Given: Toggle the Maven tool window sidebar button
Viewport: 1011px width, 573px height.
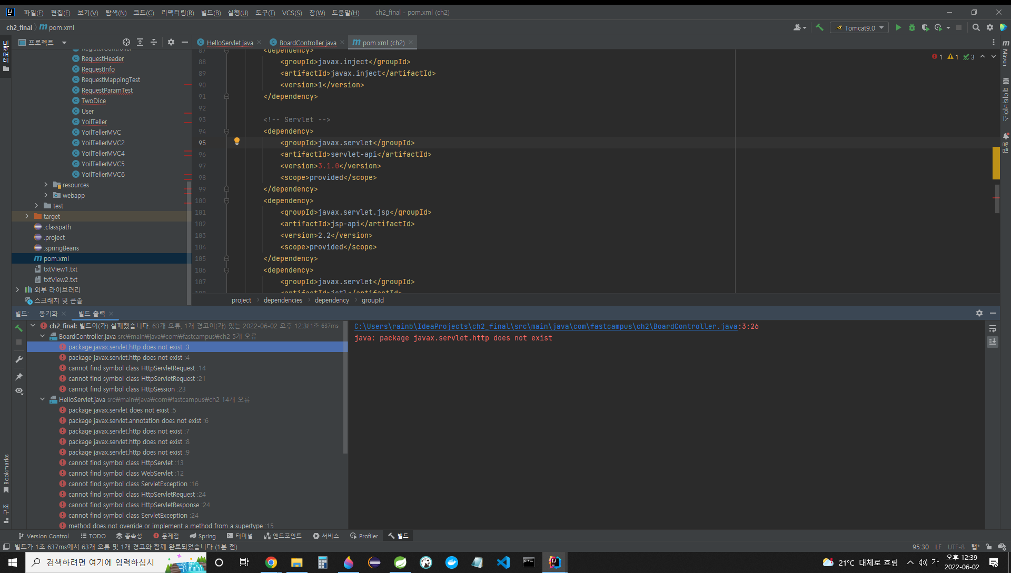Looking at the screenshot, I should coord(1005,53).
